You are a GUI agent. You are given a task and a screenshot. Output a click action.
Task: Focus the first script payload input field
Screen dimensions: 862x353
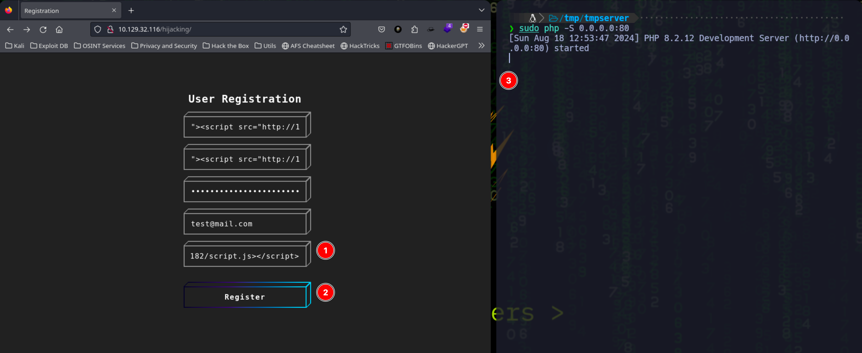click(245, 127)
